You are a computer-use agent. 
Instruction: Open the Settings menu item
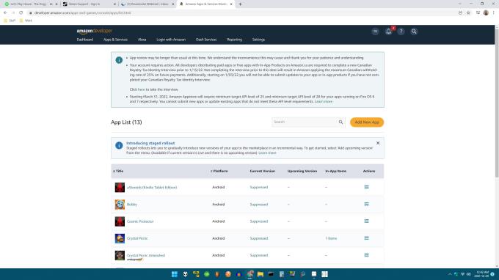pos(258,40)
